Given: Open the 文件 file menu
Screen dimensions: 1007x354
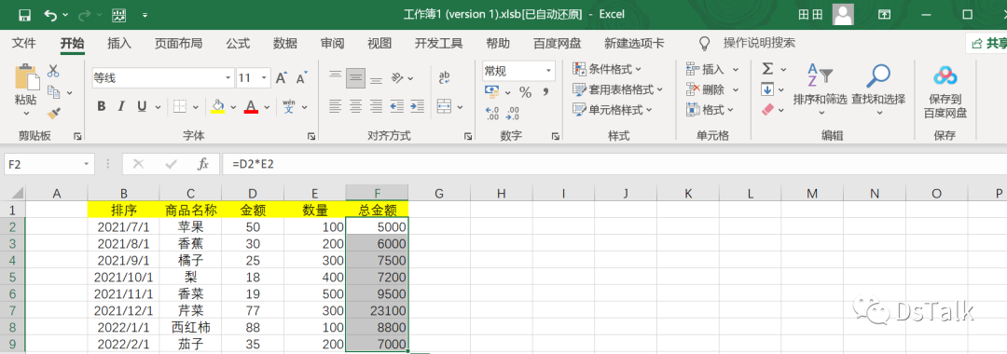Looking at the screenshot, I should (24, 44).
